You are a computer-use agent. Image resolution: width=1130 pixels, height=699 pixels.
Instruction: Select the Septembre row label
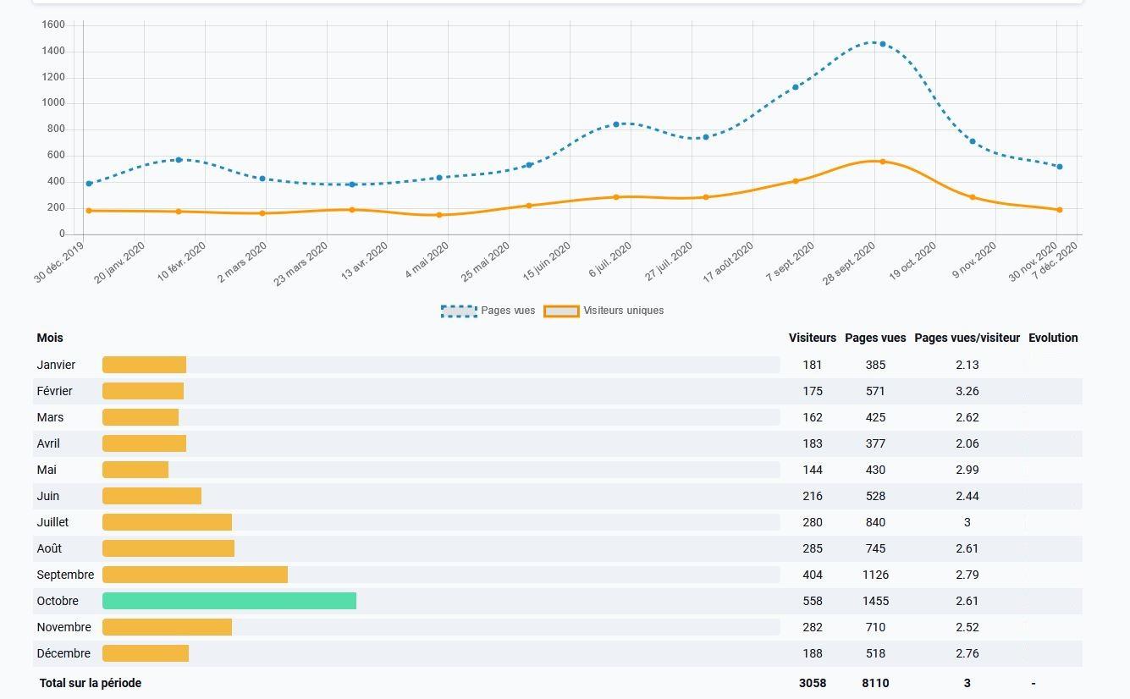tap(65, 575)
